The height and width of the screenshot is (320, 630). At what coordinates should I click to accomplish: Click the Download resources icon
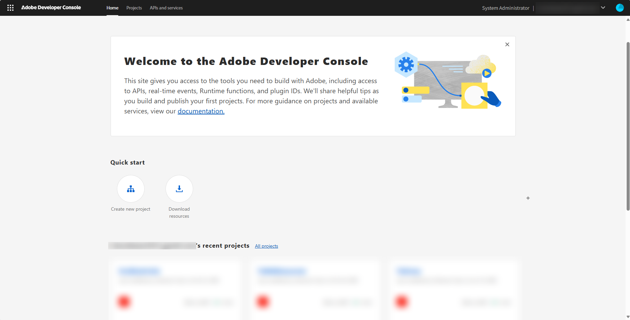coord(179,189)
